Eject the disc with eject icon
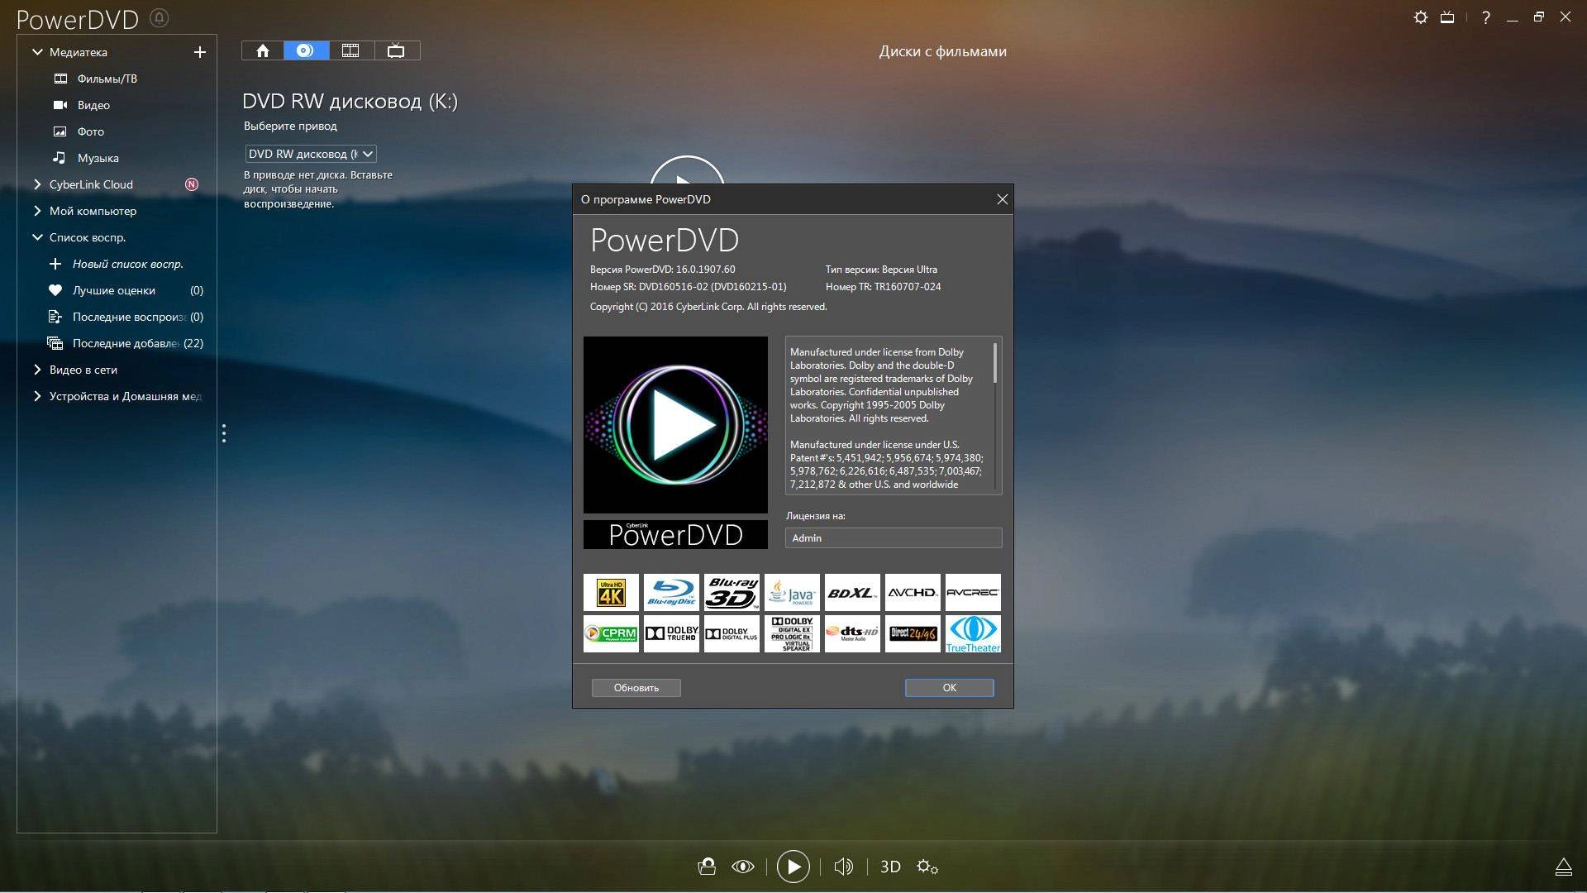 pos(1563,867)
